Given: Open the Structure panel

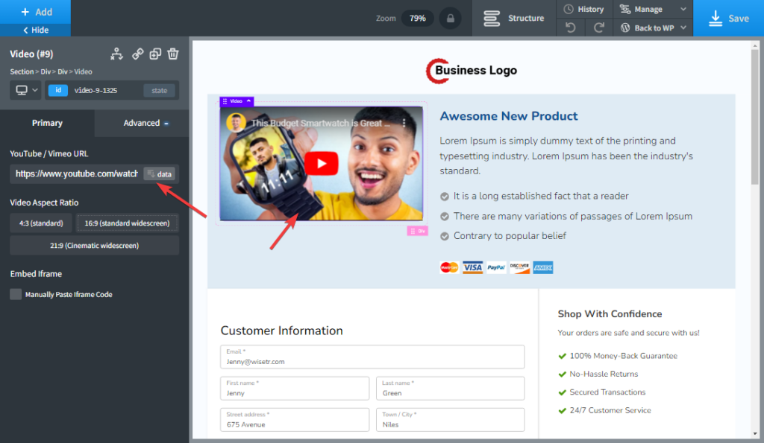Looking at the screenshot, I should tap(514, 18).
